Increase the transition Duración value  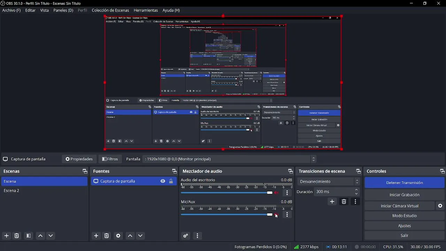356,190
